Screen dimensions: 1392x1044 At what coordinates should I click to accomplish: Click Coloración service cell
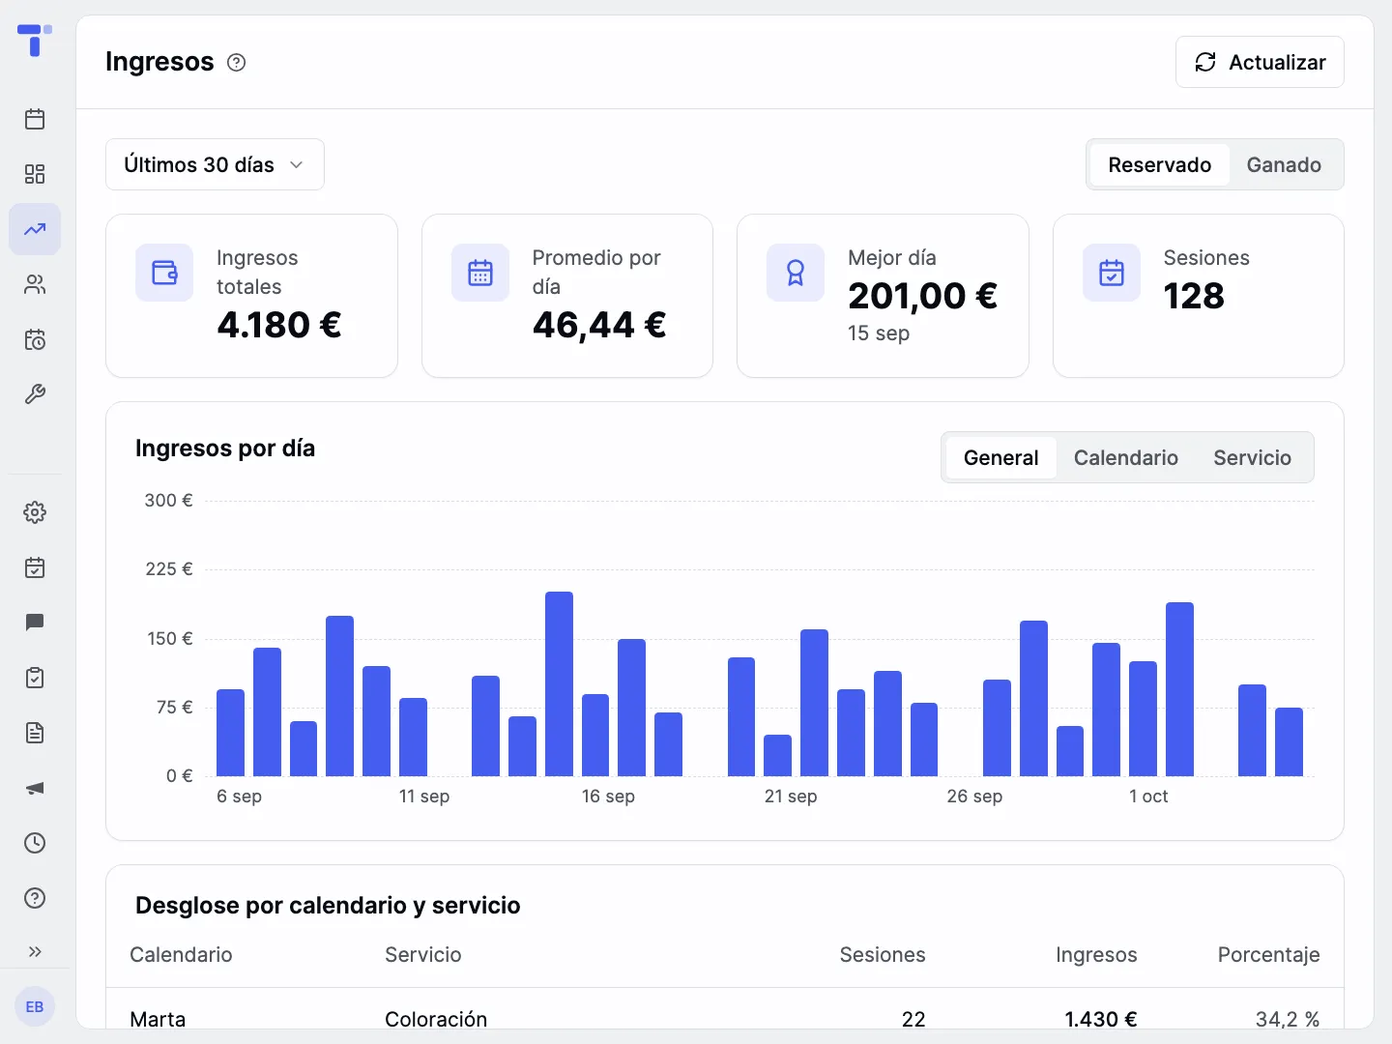coord(436,1019)
